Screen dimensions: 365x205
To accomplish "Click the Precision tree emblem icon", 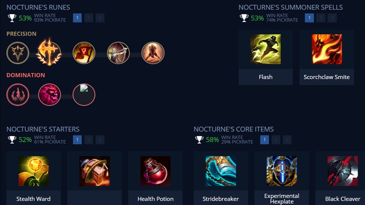I will [x=18, y=53].
